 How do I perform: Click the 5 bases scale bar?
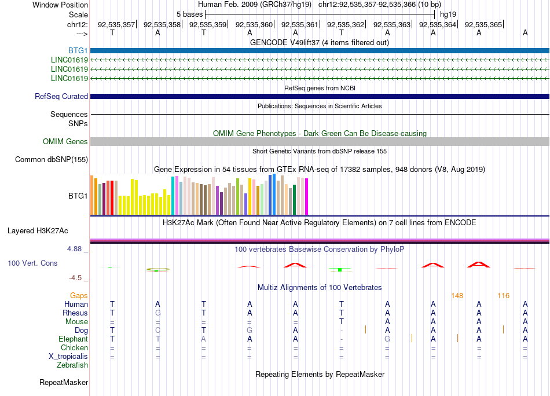(x=320, y=14)
